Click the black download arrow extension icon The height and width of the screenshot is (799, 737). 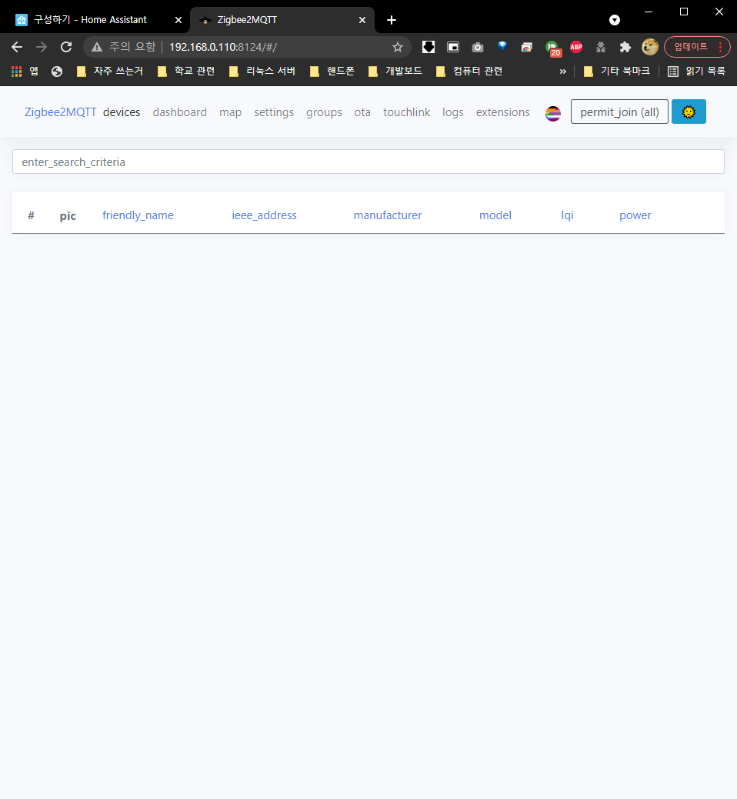pos(429,47)
